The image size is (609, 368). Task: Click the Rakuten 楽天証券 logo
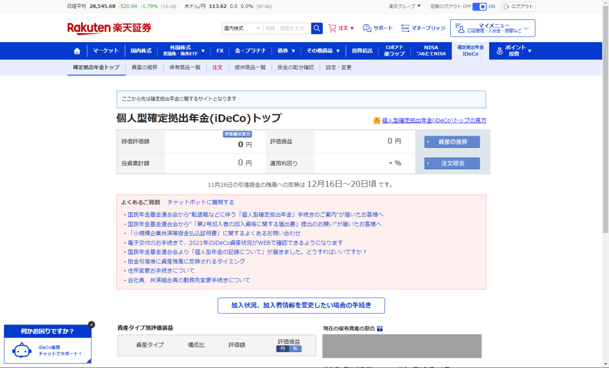coord(109,28)
